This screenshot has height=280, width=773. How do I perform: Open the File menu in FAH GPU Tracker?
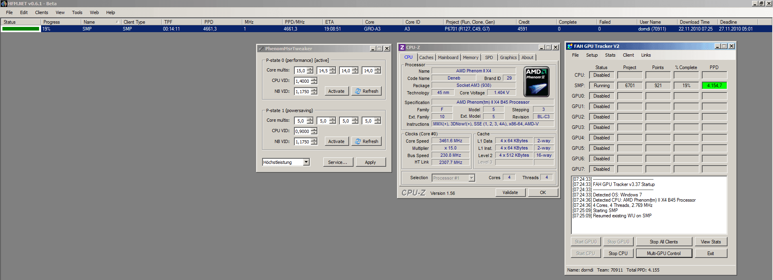pos(575,55)
